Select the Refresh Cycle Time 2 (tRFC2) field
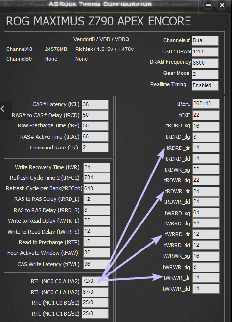The width and height of the screenshot is (232, 322). pyautogui.click(x=96, y=178)
